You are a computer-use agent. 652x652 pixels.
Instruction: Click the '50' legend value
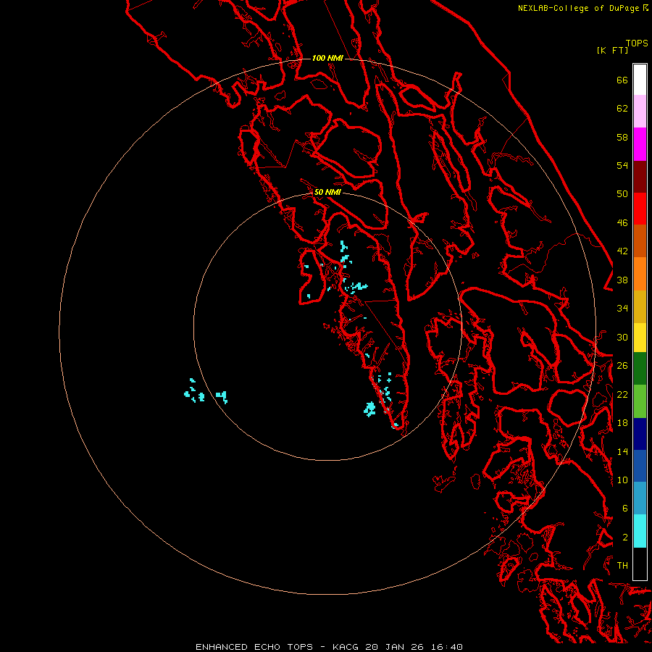622,194
